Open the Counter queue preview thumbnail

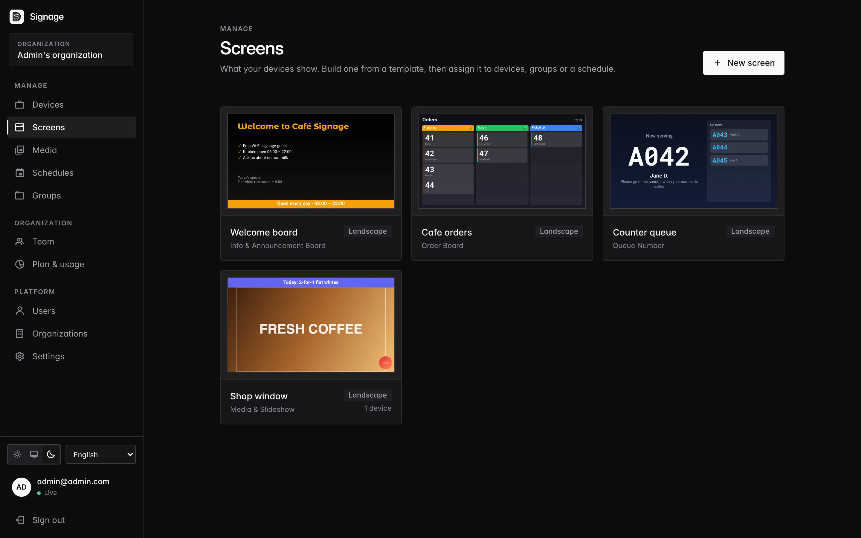point(693,161)
